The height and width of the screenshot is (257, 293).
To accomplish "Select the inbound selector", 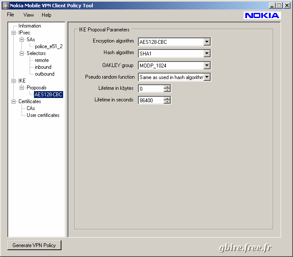I will [43, 67].
